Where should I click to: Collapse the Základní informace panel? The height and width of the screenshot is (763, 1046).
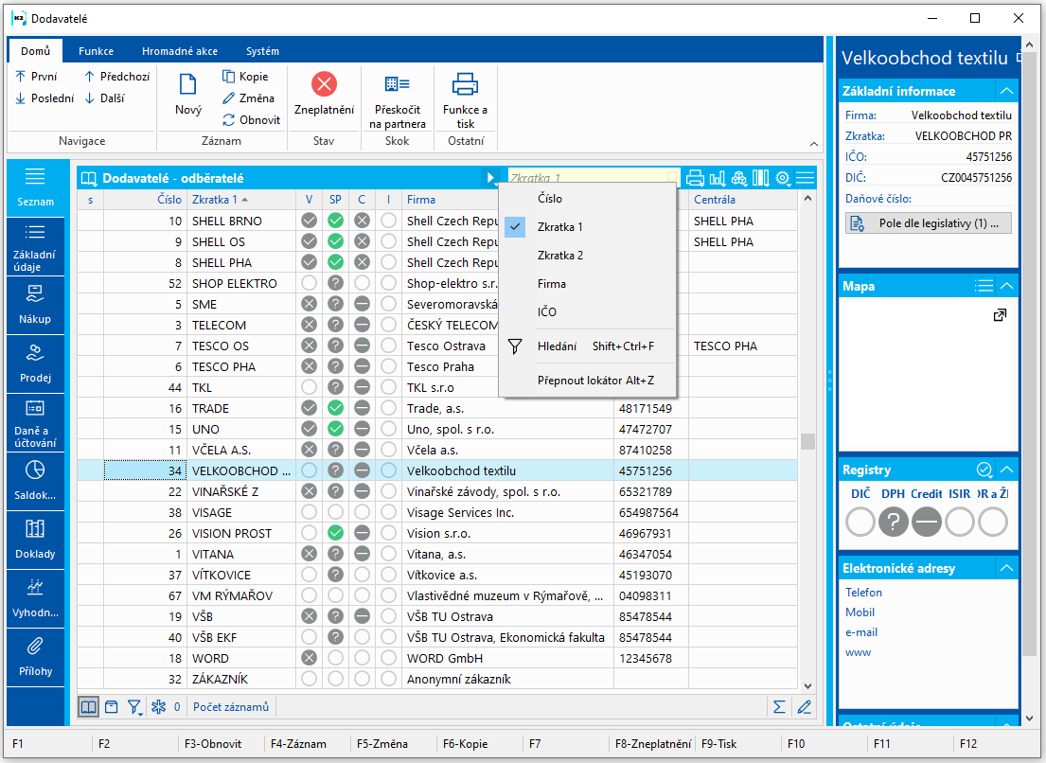1006,91
